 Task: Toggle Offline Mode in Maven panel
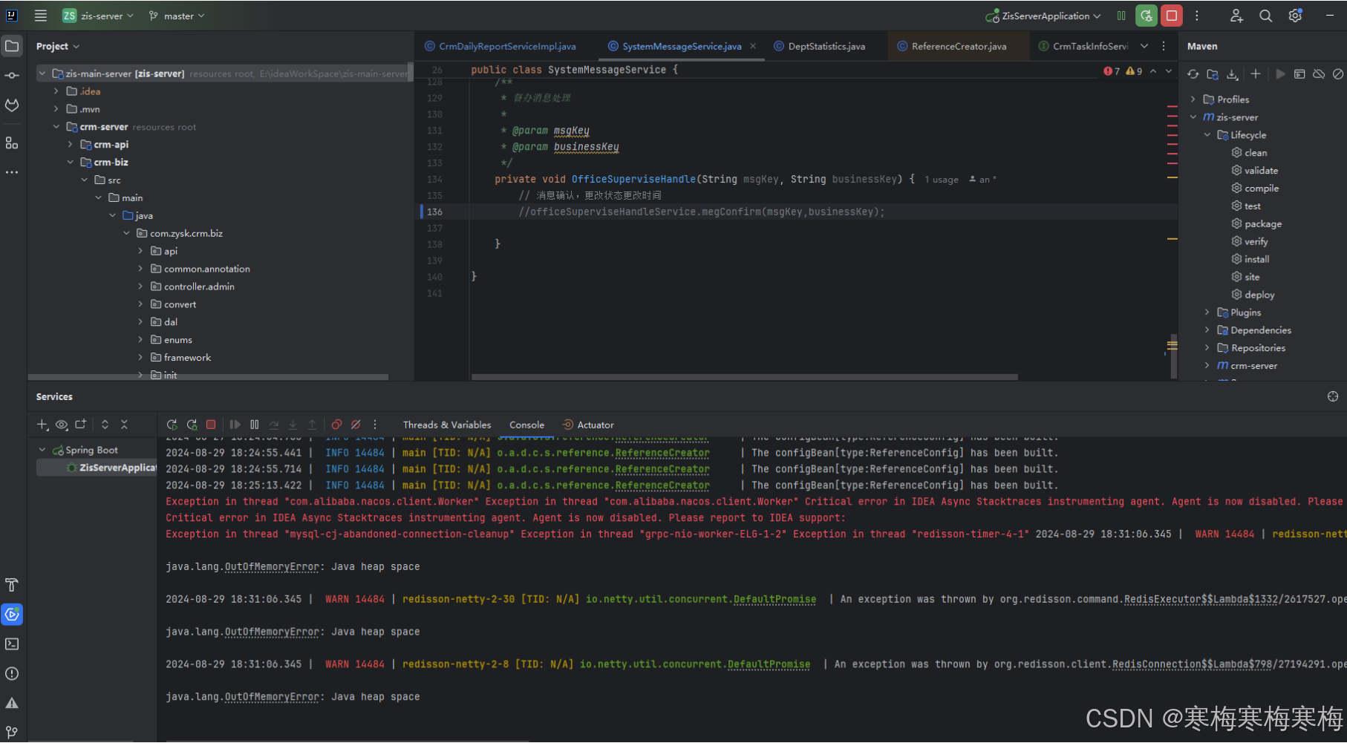pyautogui.click(x=1319, y=73)
